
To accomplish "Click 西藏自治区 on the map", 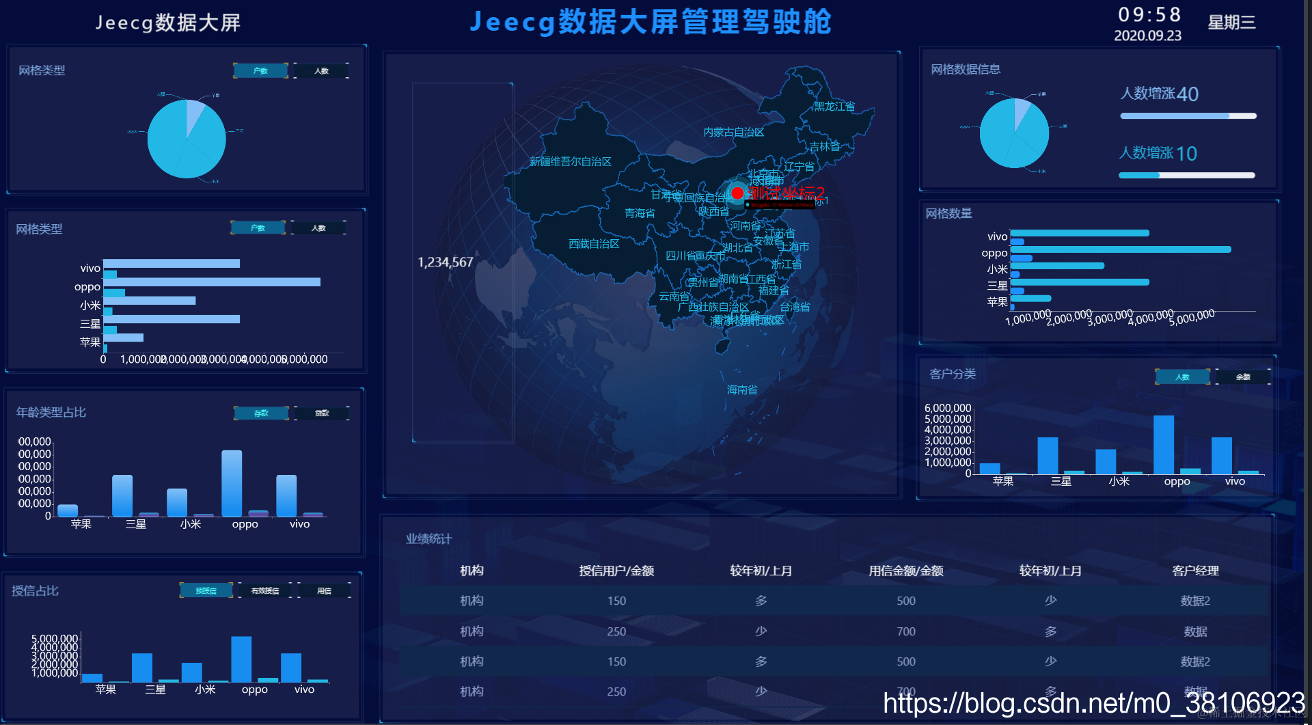I will (594, 243).
